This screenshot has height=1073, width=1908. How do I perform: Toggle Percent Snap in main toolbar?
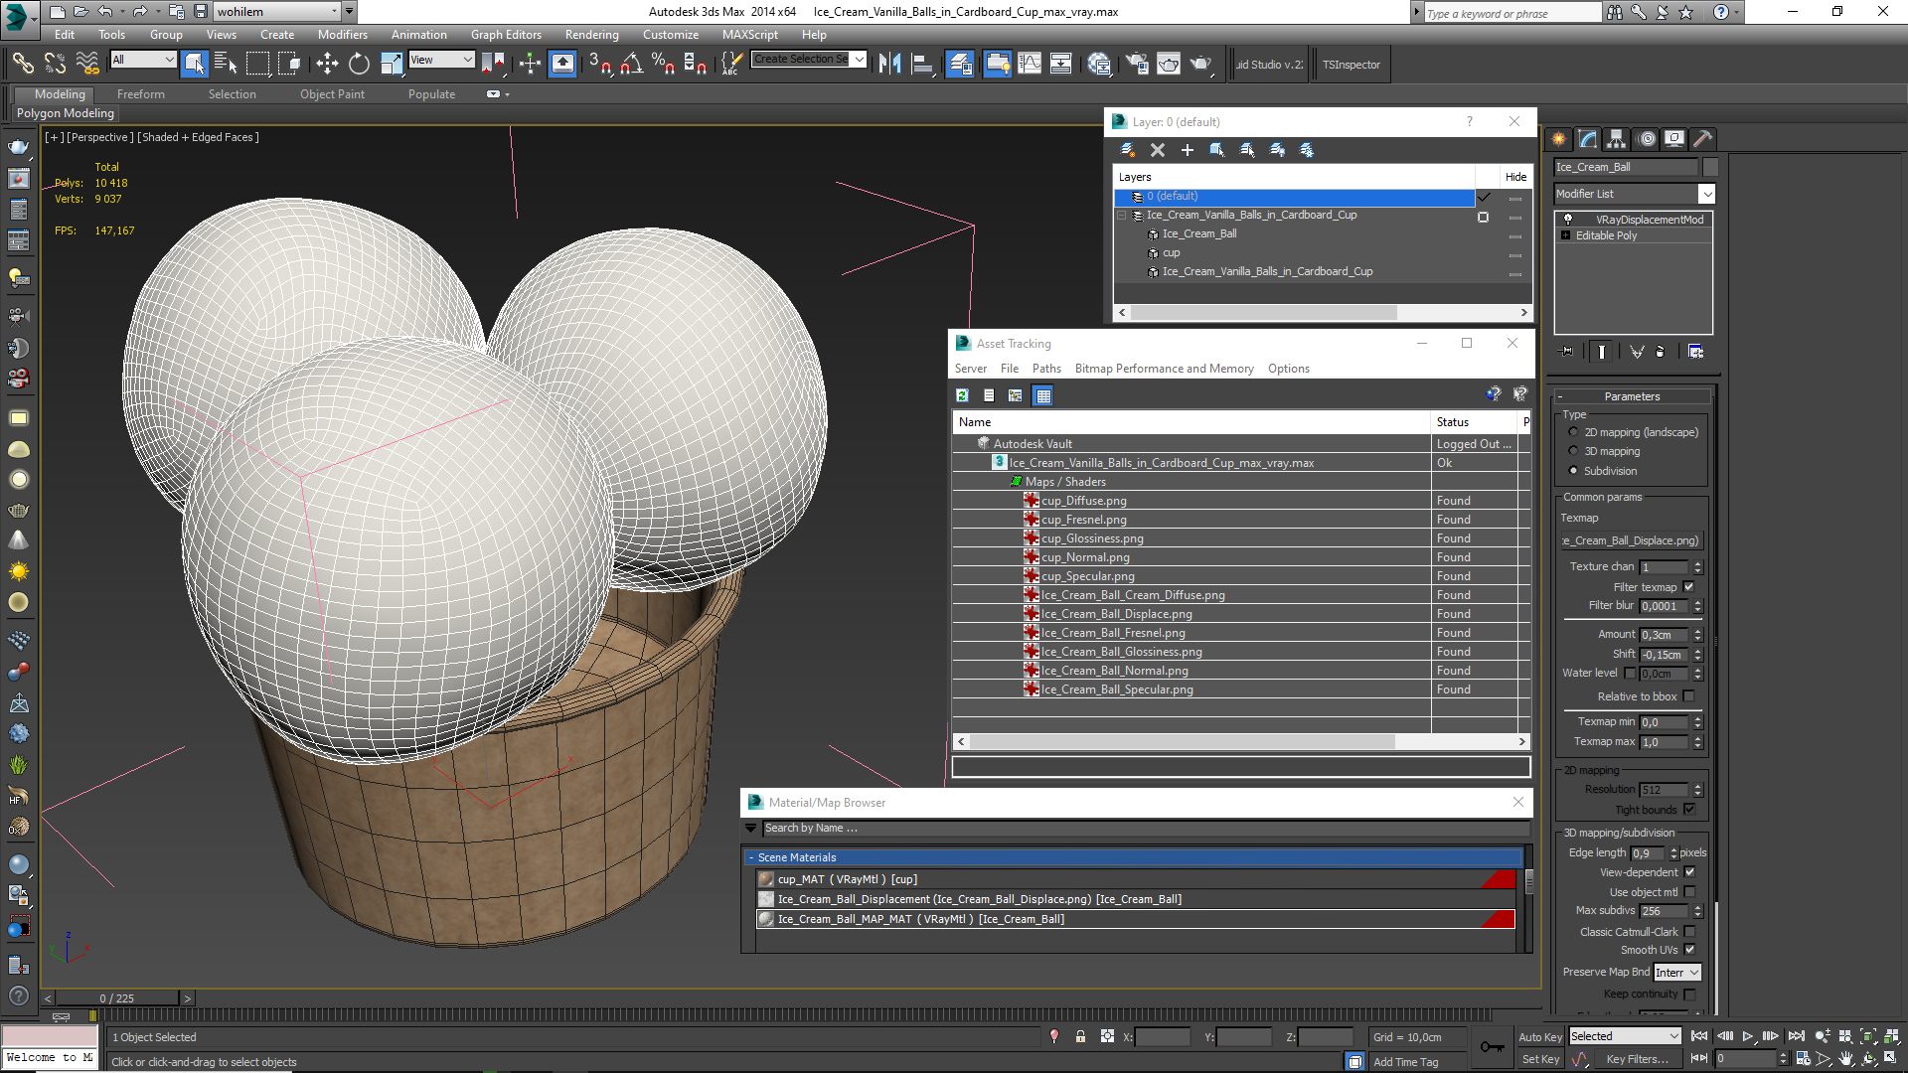click(663, 64)
